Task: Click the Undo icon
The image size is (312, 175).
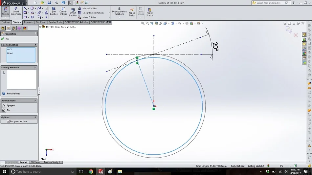Action: [63, 3]
